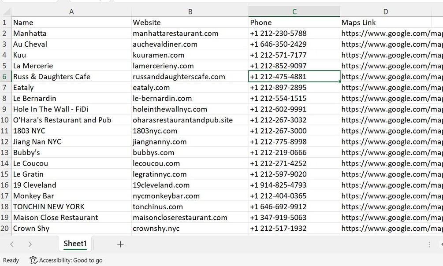
Task: Open the sheet tab bar options dots
Action: (429, 244)
